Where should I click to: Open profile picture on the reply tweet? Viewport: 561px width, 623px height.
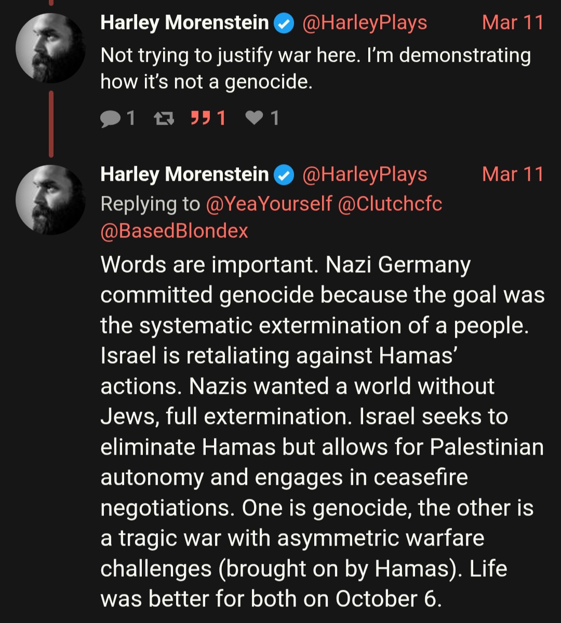[x=50, y=200]
